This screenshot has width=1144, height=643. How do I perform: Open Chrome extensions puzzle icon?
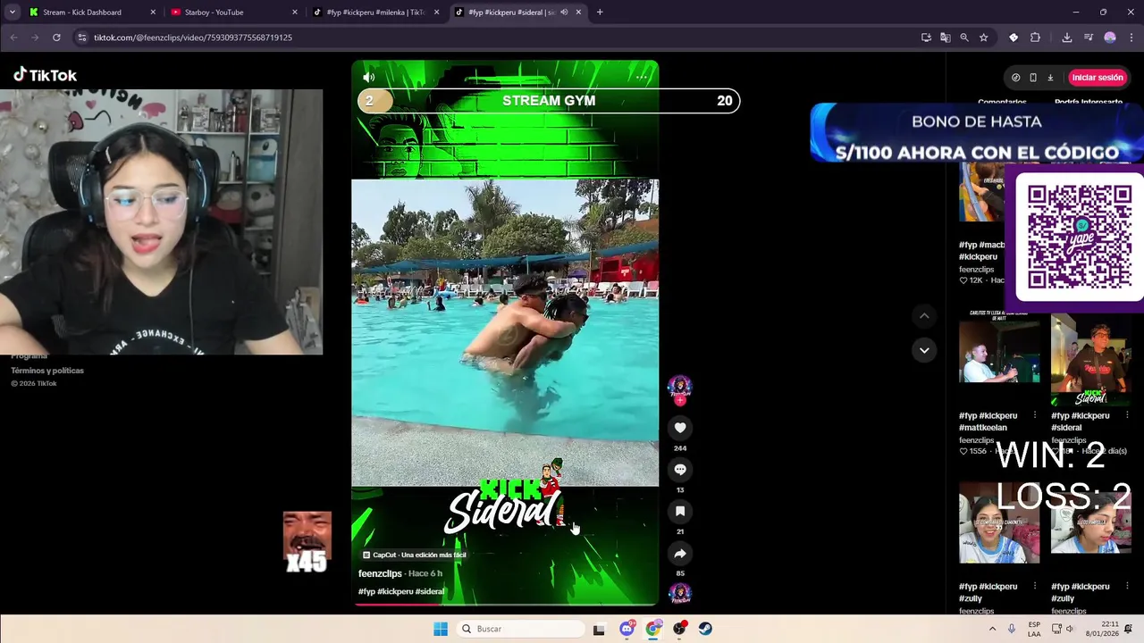[1035, 38]
